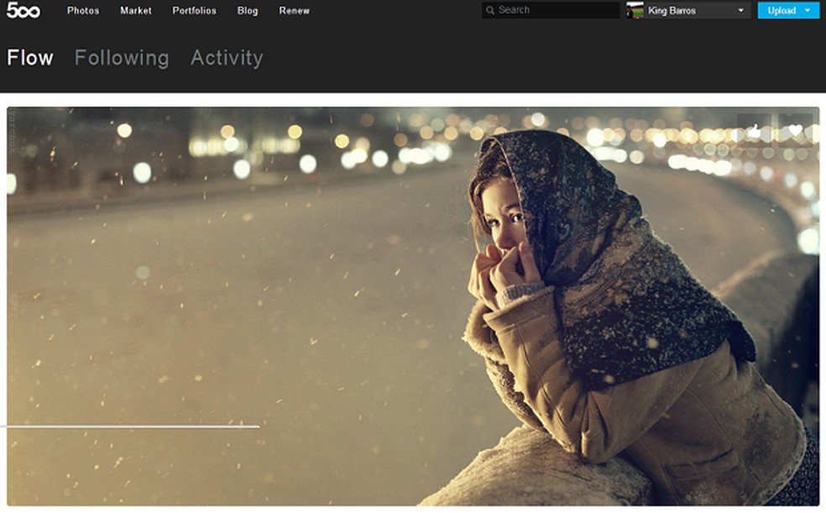Switch to the Following tab

[122, 58]
